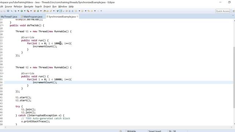Click the red External Tools run icon
The width and height of the screenshot is (235, 132).
(28, 11)
